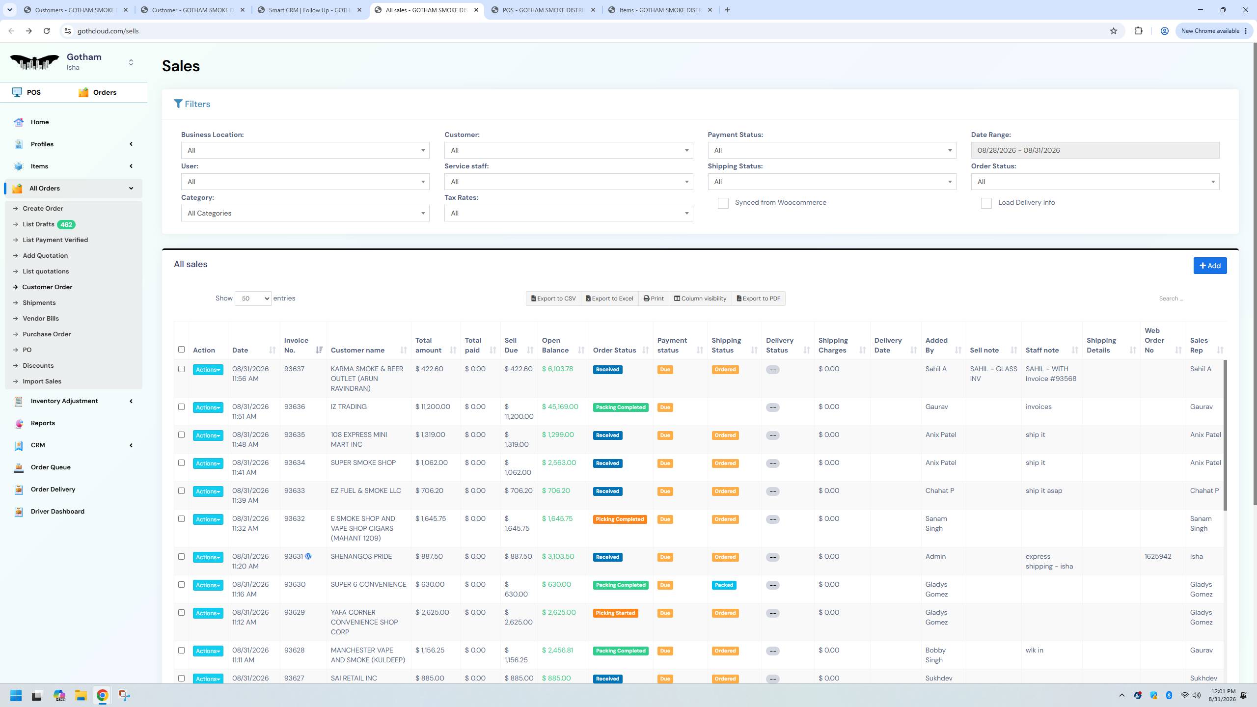Click the blue Add button

pos(1210,266)
